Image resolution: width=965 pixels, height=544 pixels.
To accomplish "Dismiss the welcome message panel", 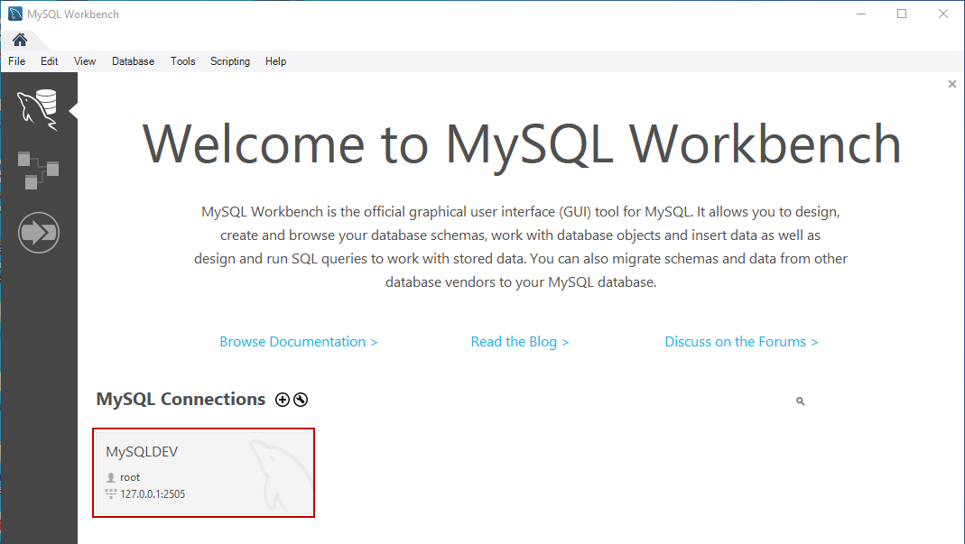I will 951,84.
